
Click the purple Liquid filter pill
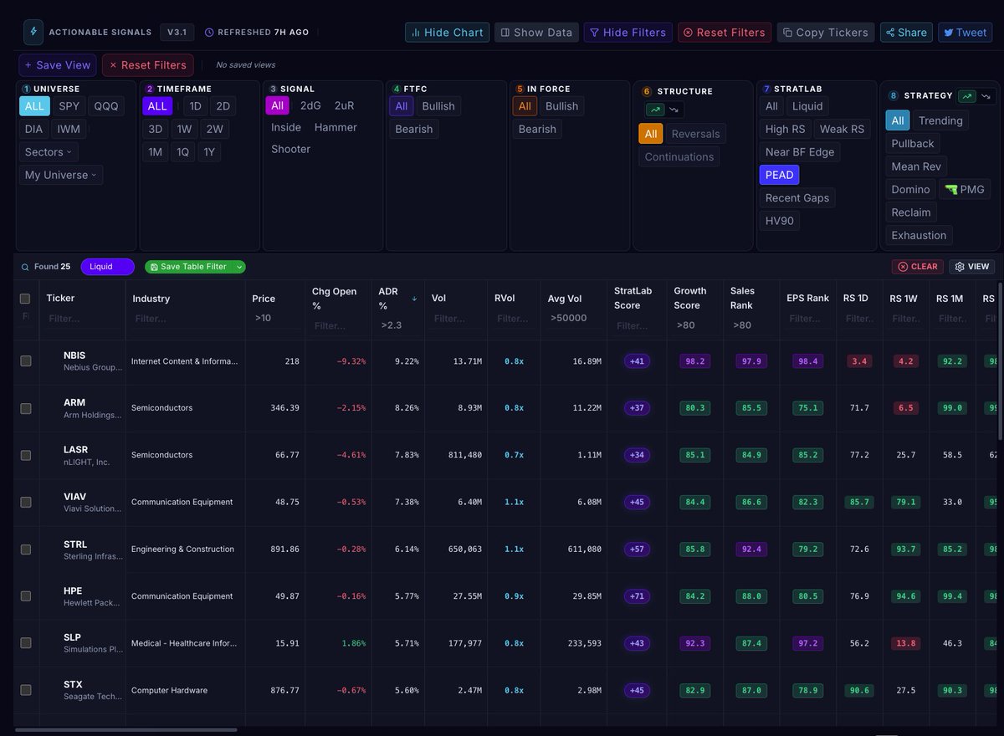pos(108,267)
